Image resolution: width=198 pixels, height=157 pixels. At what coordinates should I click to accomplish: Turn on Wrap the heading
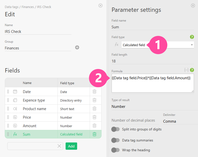coord(115,150)
